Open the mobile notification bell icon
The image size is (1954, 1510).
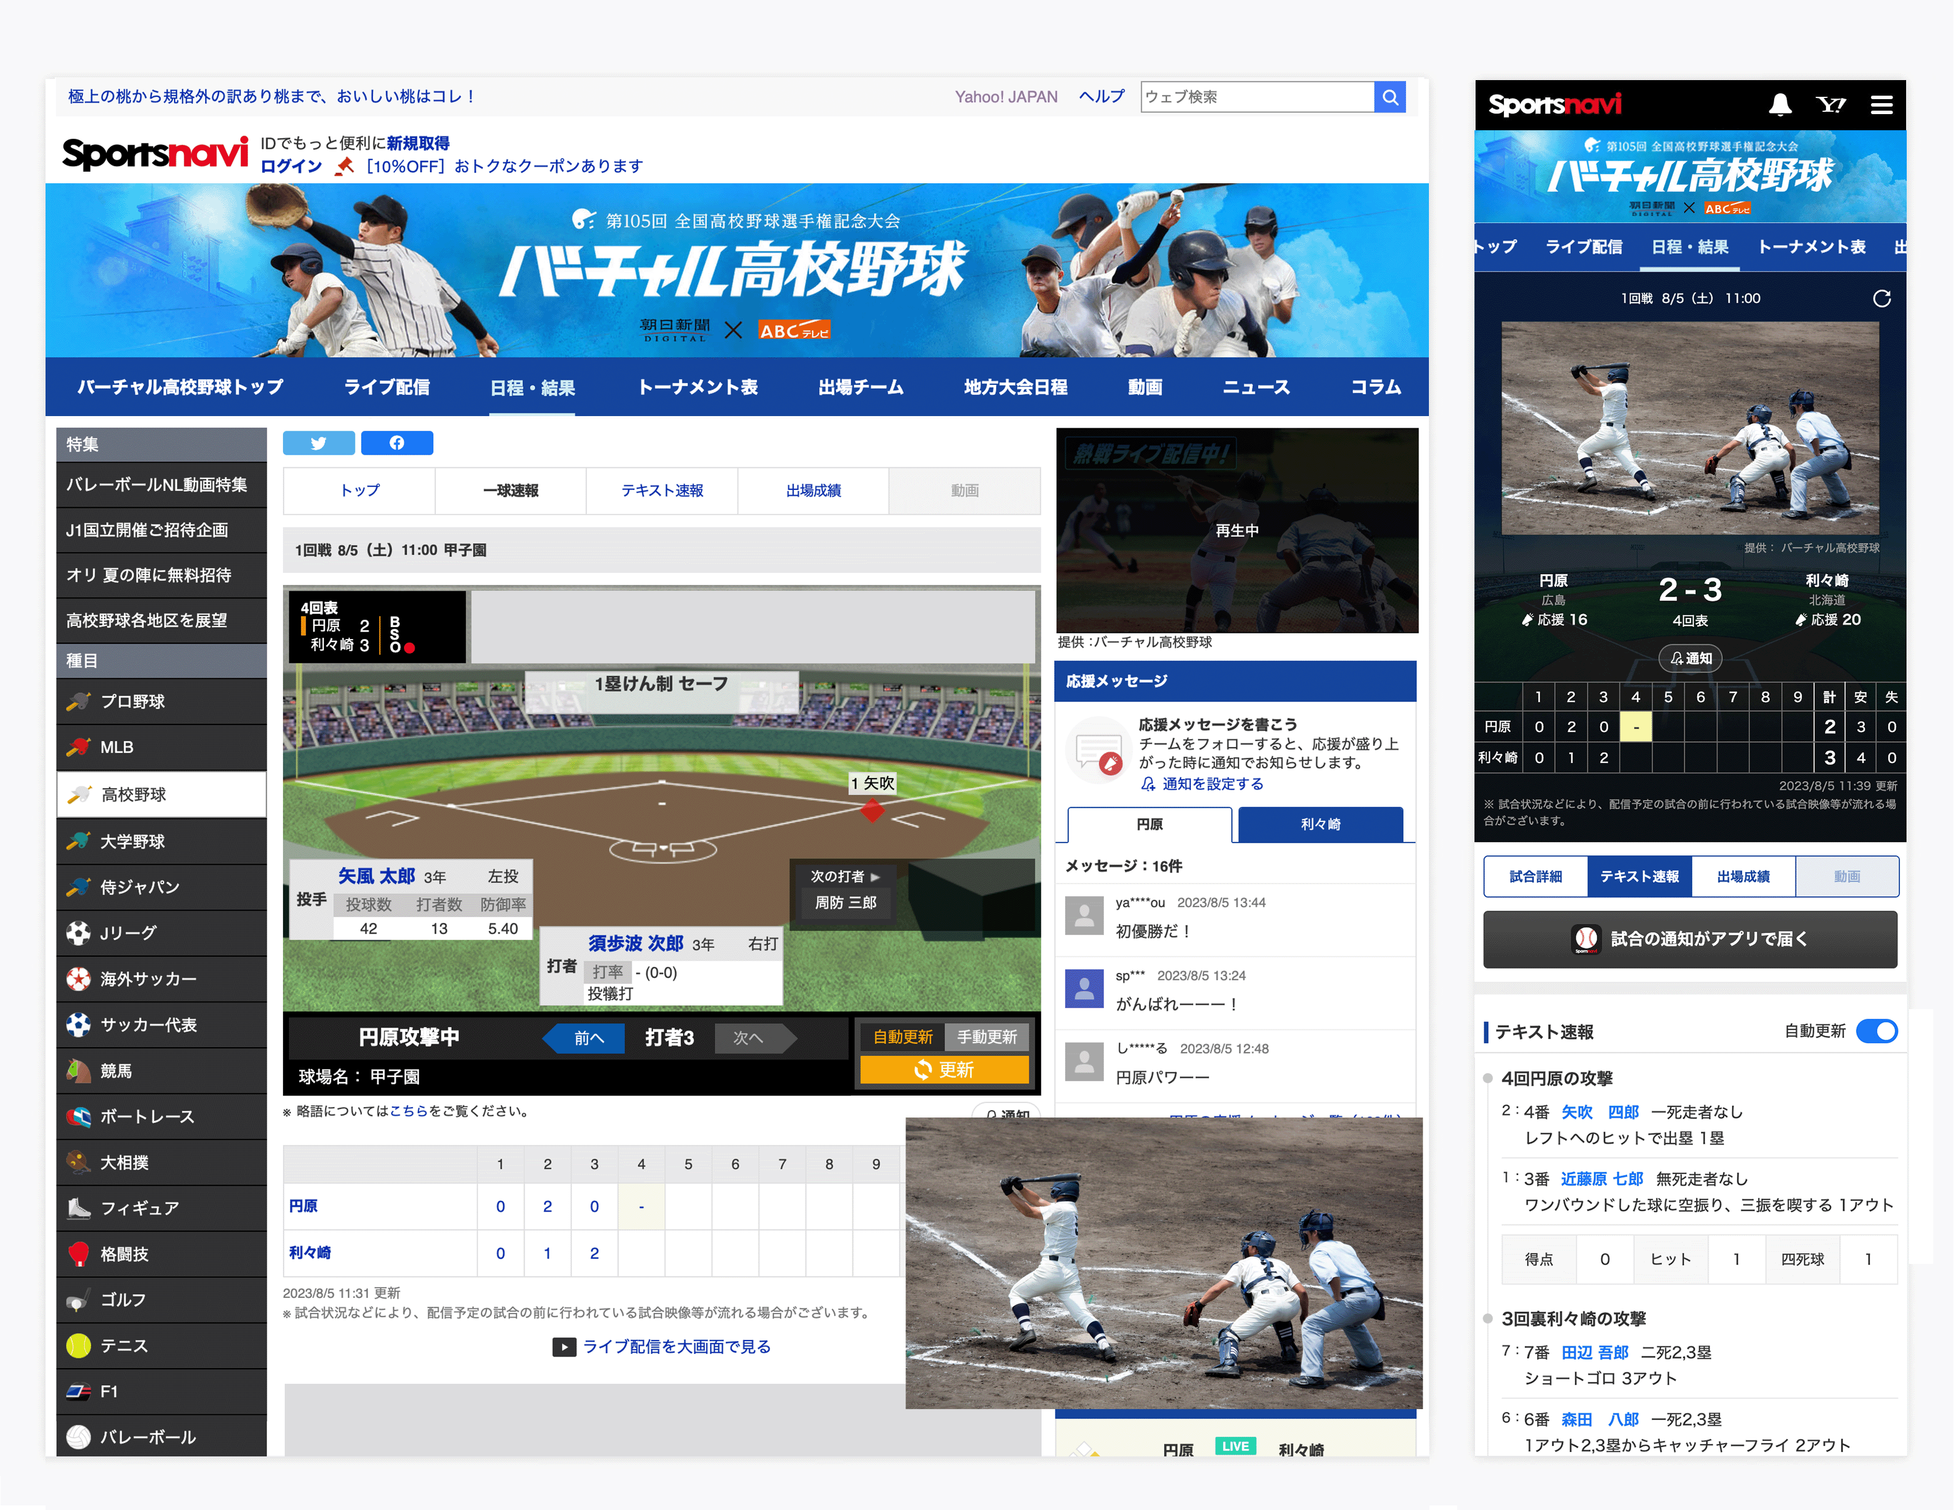click(x=1779, y=105)
